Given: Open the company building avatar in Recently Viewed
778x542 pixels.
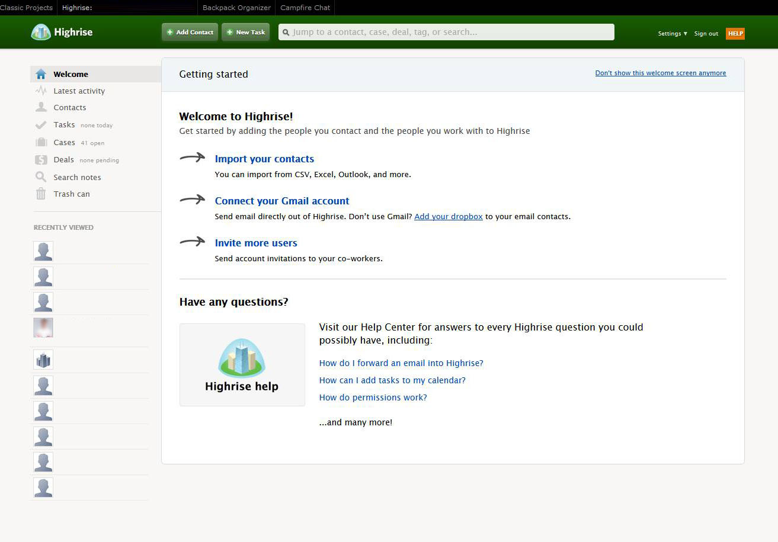Looking at the screenshot, I should tap(43, 360).
